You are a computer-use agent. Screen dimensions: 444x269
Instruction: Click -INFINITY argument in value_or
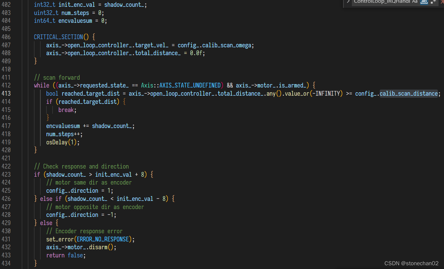[x=327, y=93]
